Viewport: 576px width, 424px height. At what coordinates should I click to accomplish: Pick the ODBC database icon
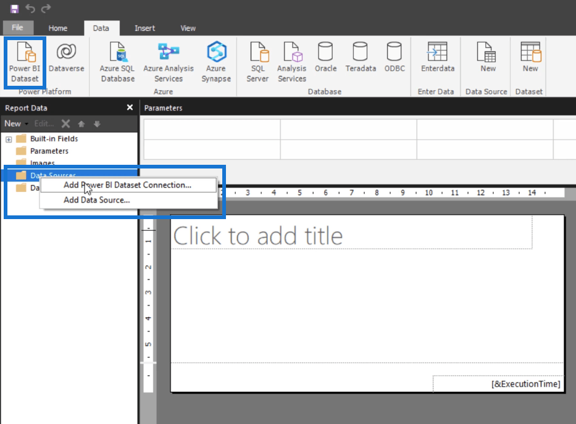[394, 57]
